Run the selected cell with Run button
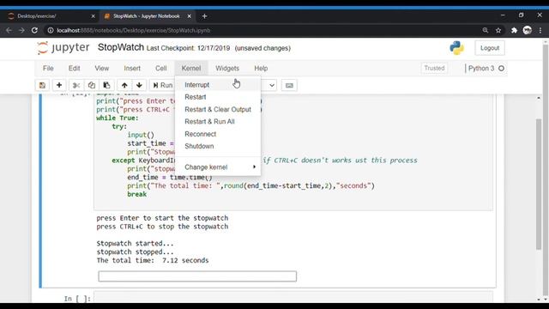Image resolution: width=549 pixels, height=309 pixels. [x=163, y=85]
